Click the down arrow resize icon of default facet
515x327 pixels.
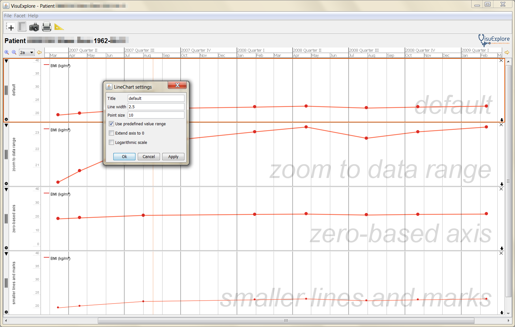pyautogui.click(x=502, y=120)
